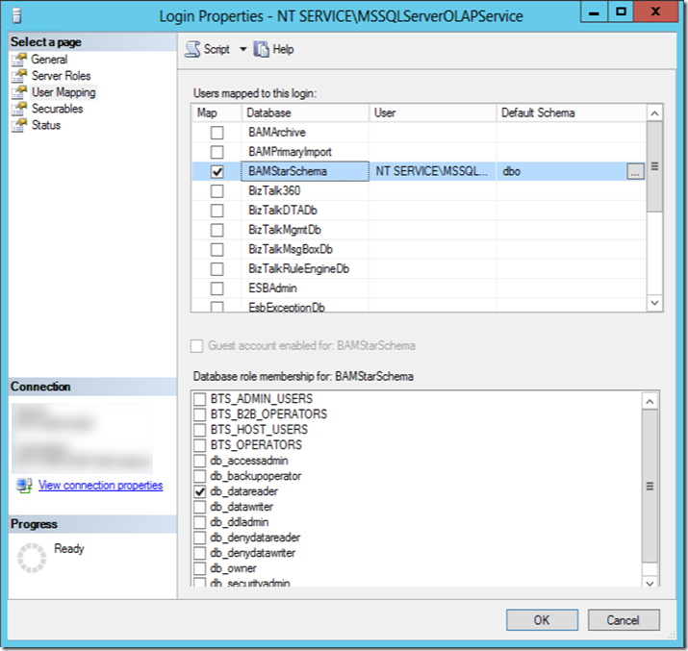Select the User Mapping page
Image resolution: width=688 pixels, height=651 pixels.
tap(64, 92)
